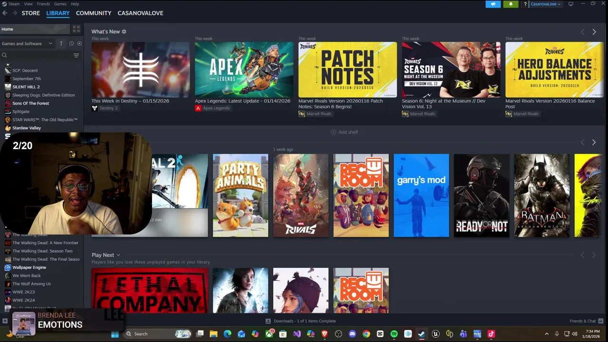Open Friends & Chat panel
The width and height of the screenshot is (608, 342).
(x=586, y=321)
